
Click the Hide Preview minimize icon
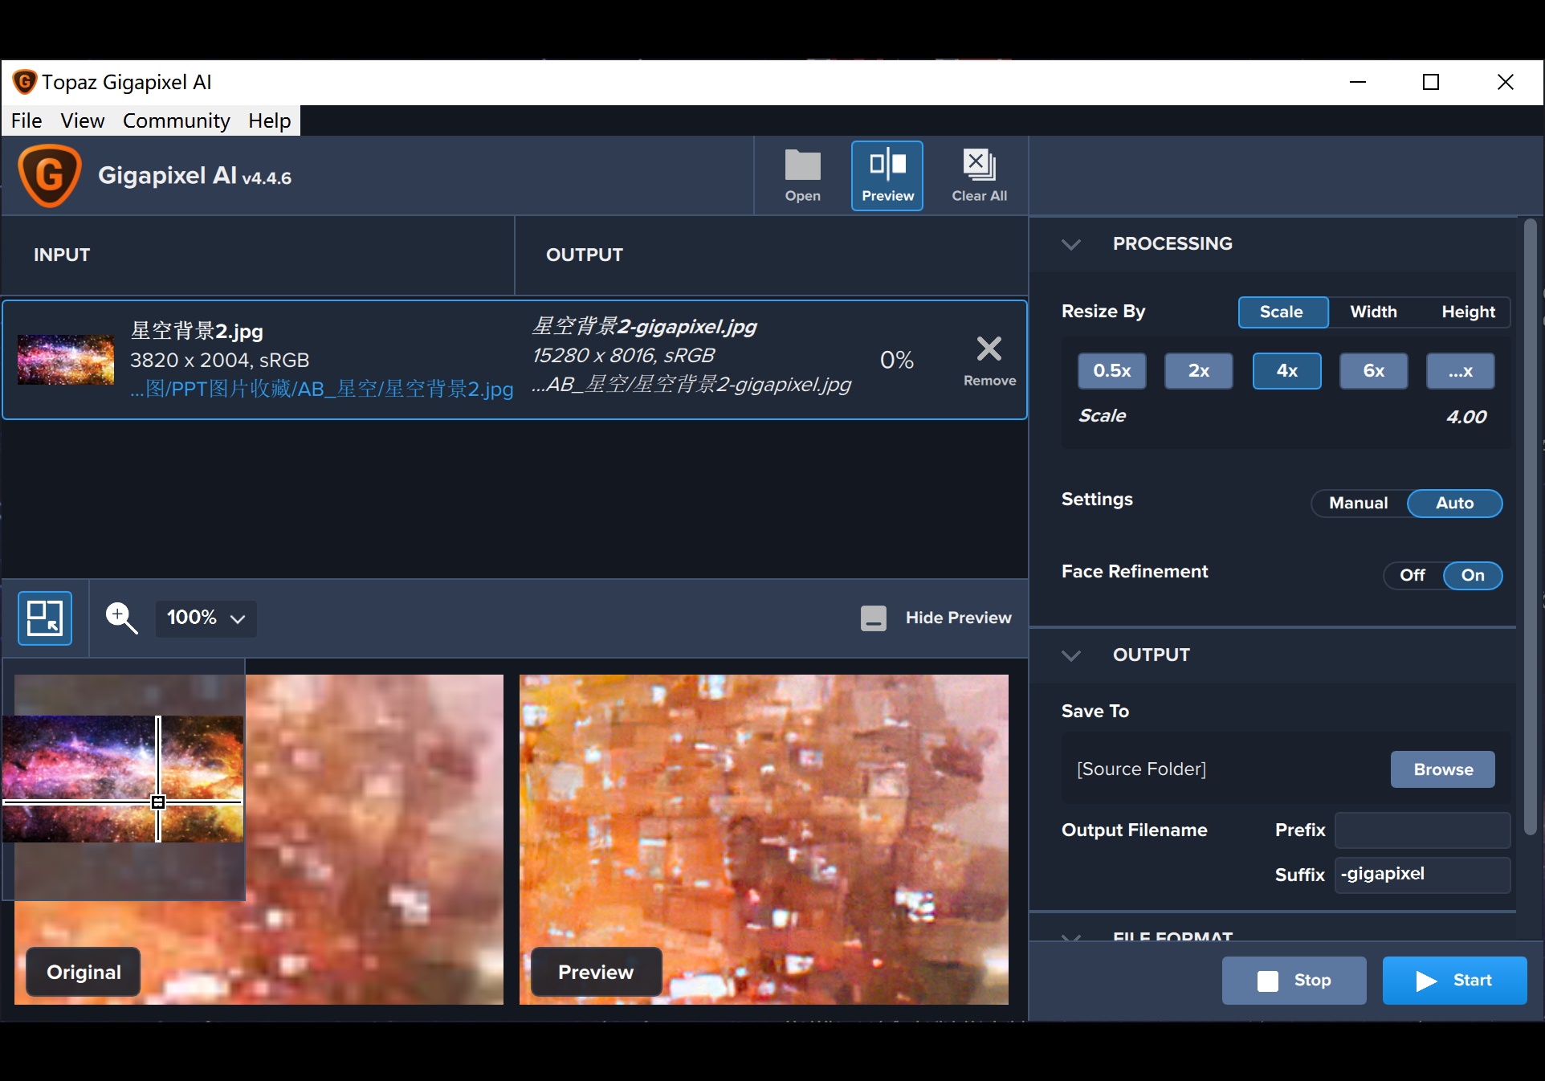pyautogui.click(x=874, y=618)
